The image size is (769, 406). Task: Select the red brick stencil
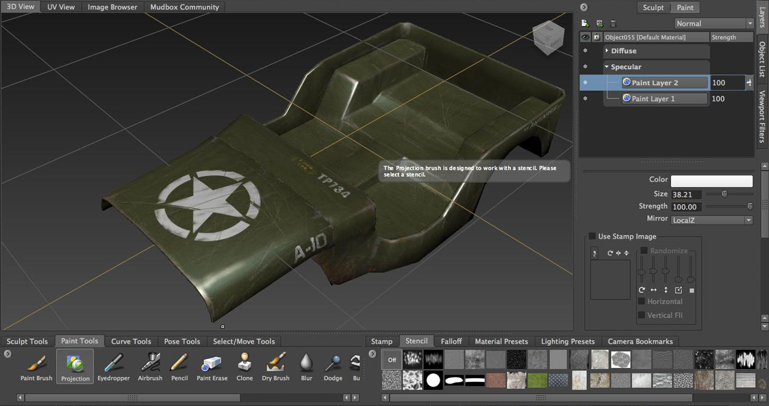[495, 381]
